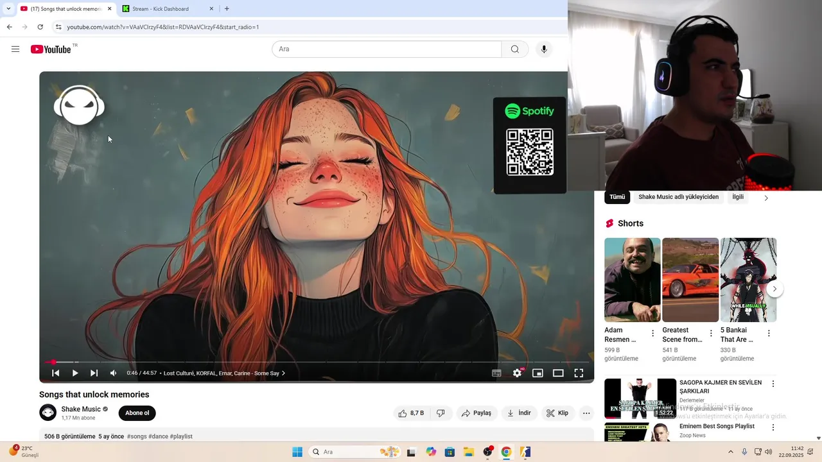Open Windows Start menu

click(x=297, y=452)
